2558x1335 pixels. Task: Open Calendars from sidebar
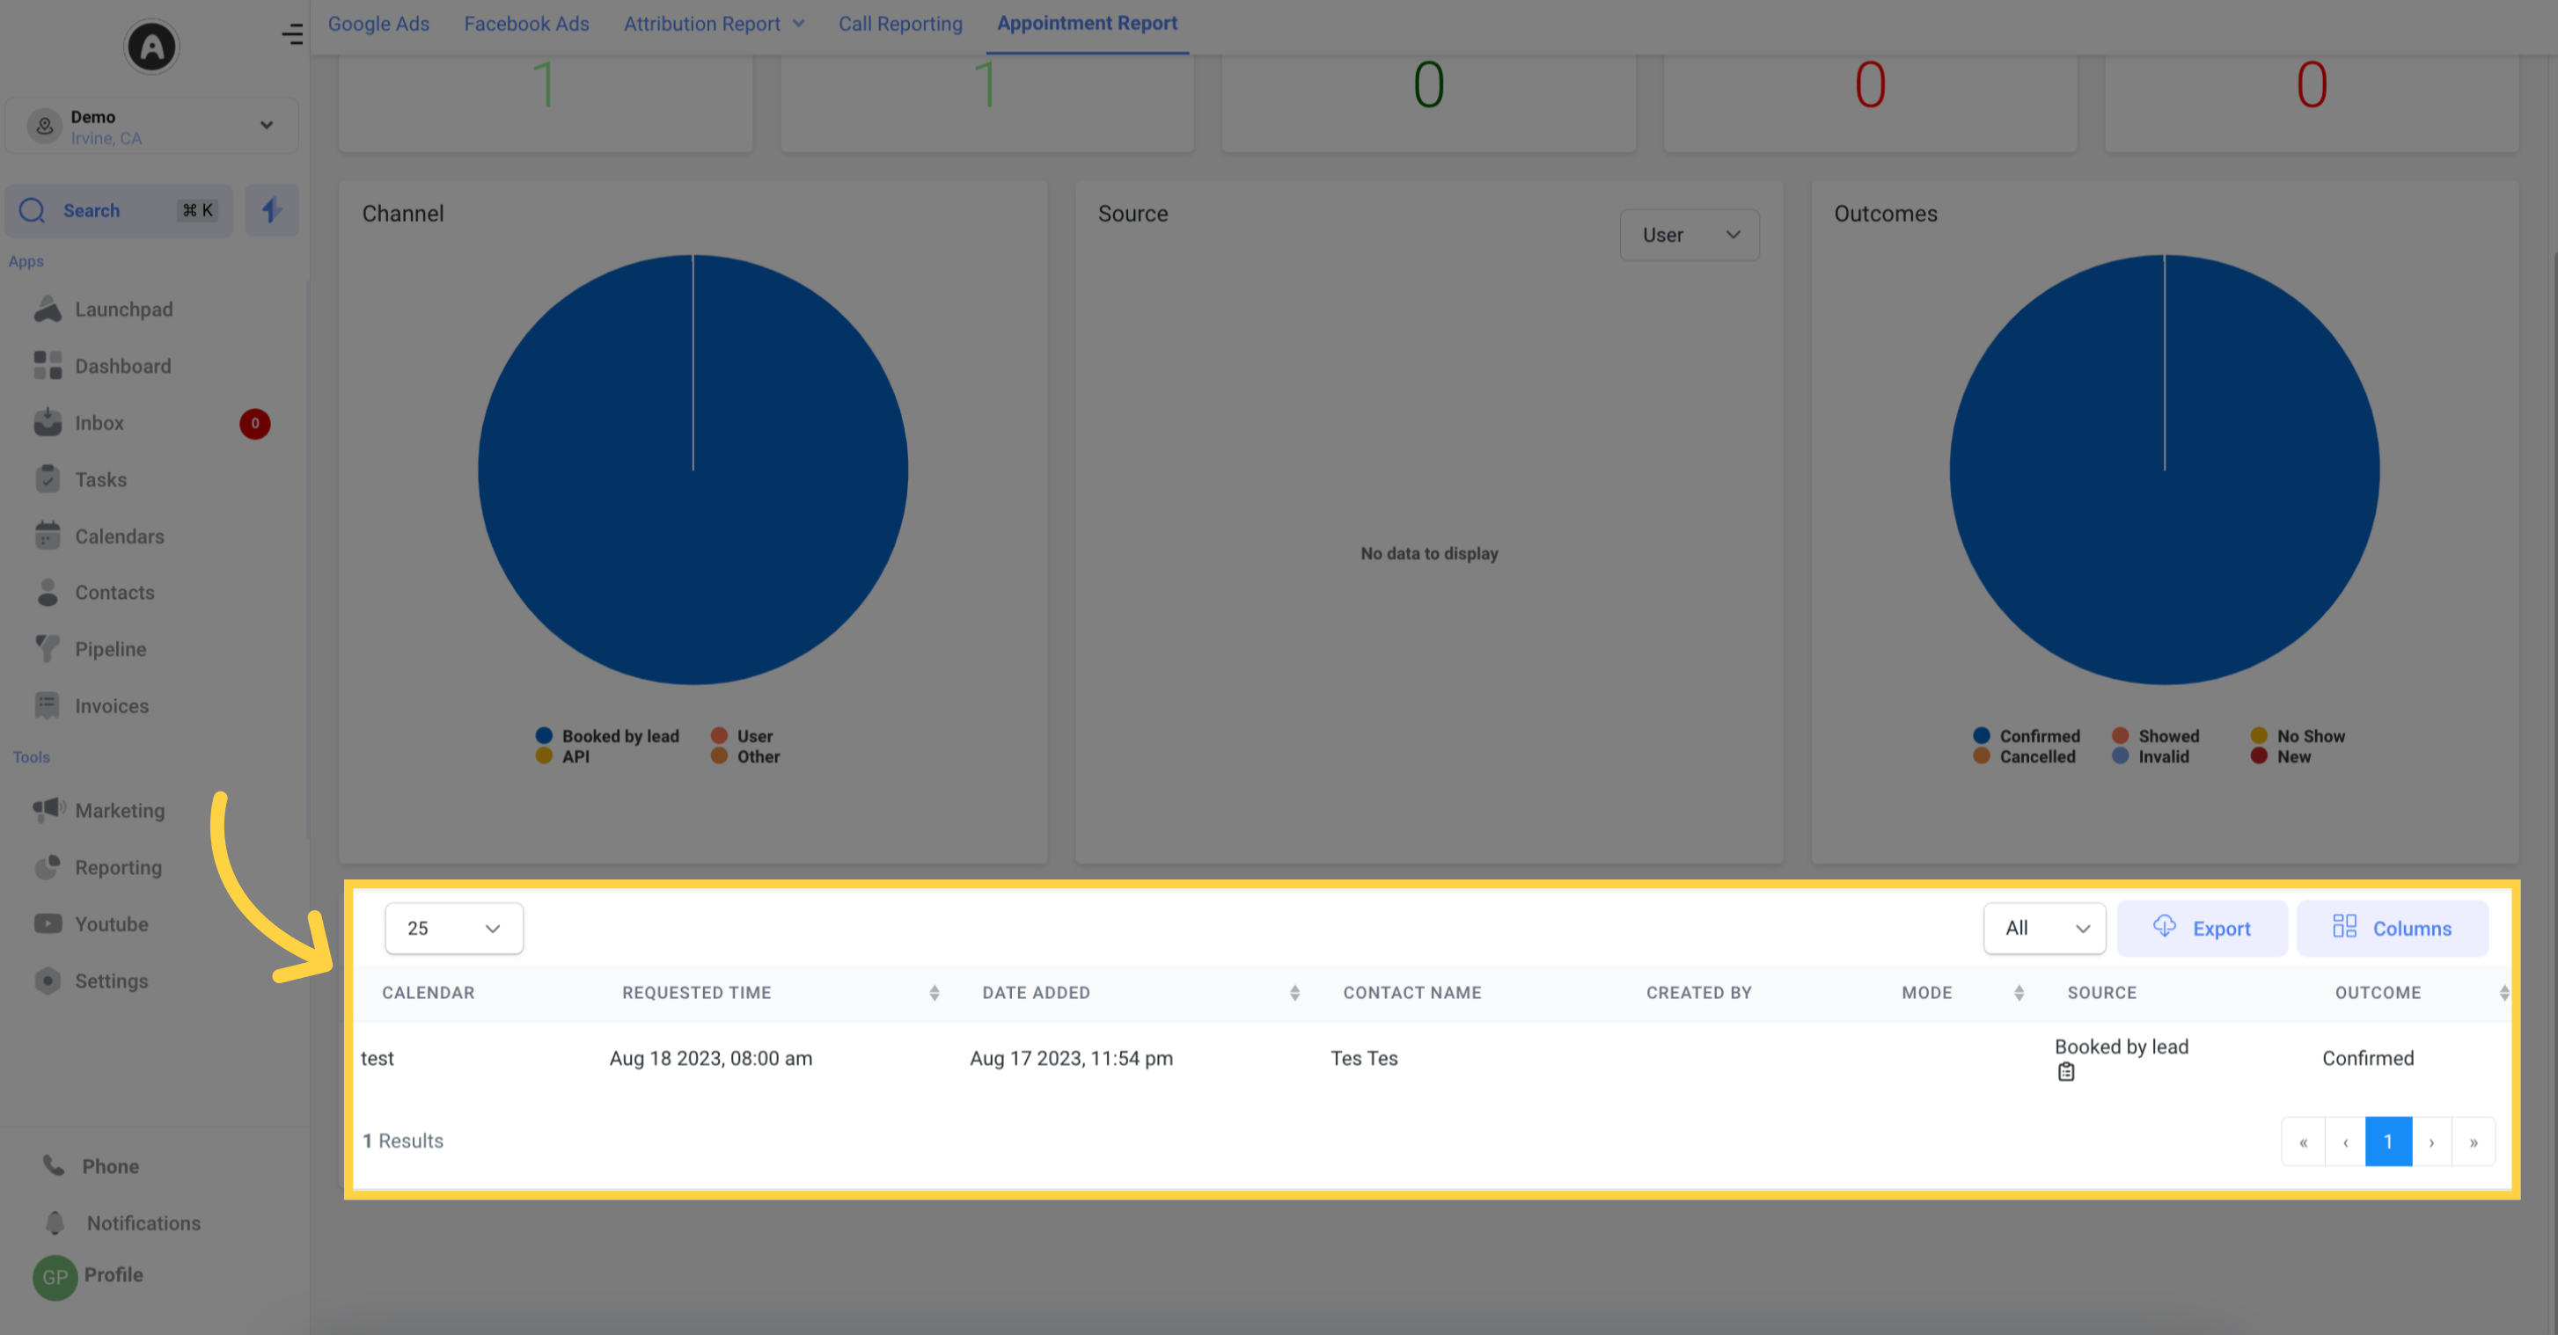pyautogui.click(x=121, y=536)
